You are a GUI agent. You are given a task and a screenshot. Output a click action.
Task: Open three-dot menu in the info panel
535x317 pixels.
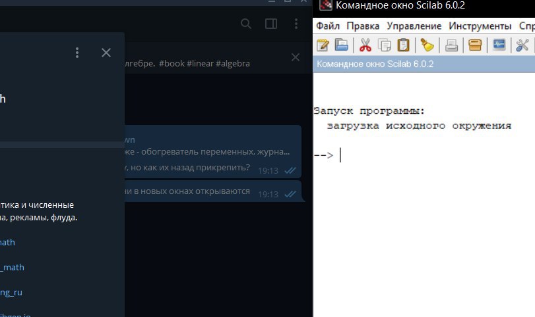(77, 53)
